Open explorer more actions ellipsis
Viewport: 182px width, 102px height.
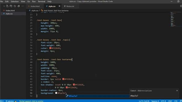[x=22, y=6]
